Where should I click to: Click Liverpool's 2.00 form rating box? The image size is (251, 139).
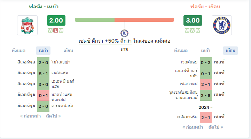click(56, 20)
